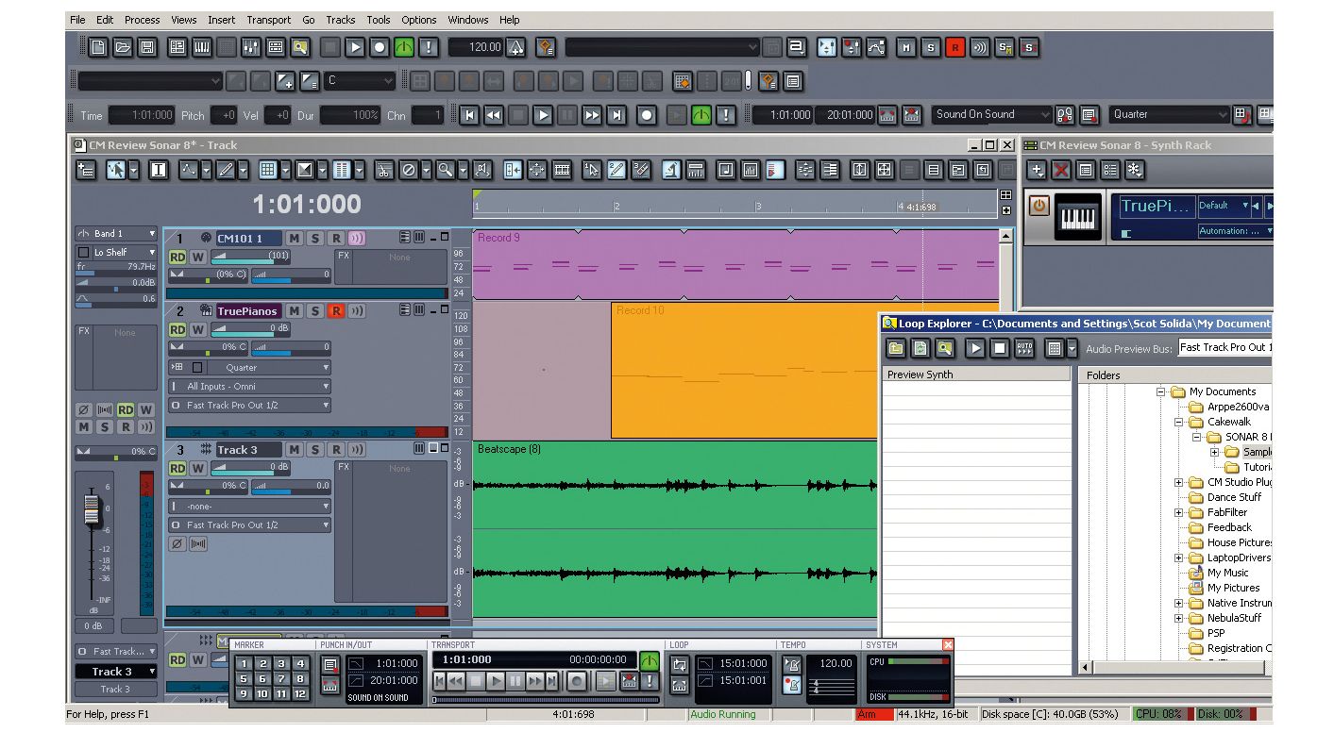Click the main volume fader in channel strip
This screenshot has height=749, width=1334.
click(x=92, y=509)
